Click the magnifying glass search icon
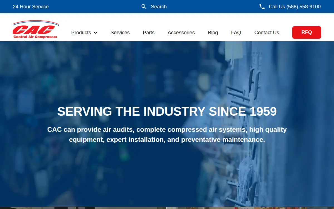 pos(144,7)
